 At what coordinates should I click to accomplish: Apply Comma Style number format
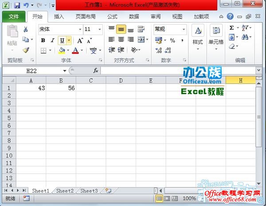(x=182, y=40)
